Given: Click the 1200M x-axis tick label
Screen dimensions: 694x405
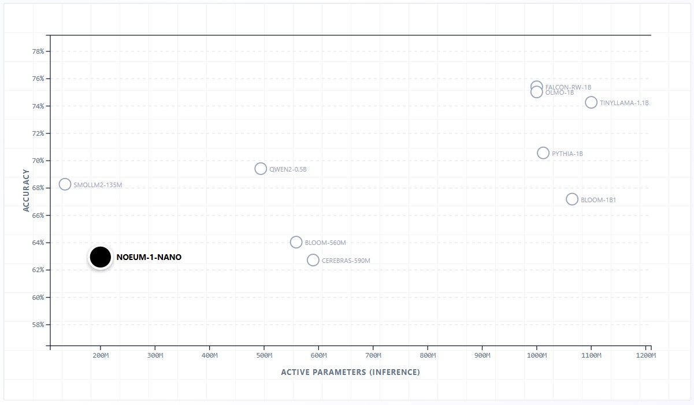Looking at the screenshot, I should (646, 356).
